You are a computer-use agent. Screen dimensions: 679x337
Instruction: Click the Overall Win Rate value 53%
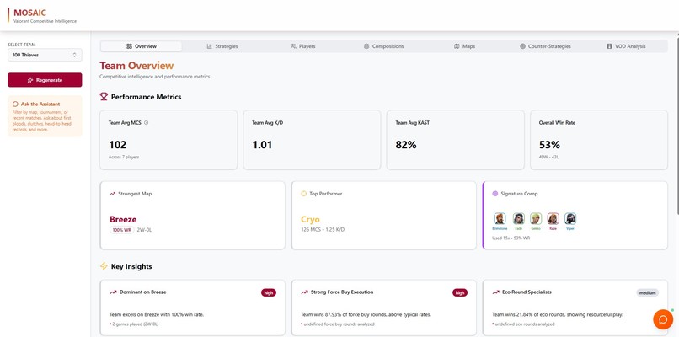(549, 145)
